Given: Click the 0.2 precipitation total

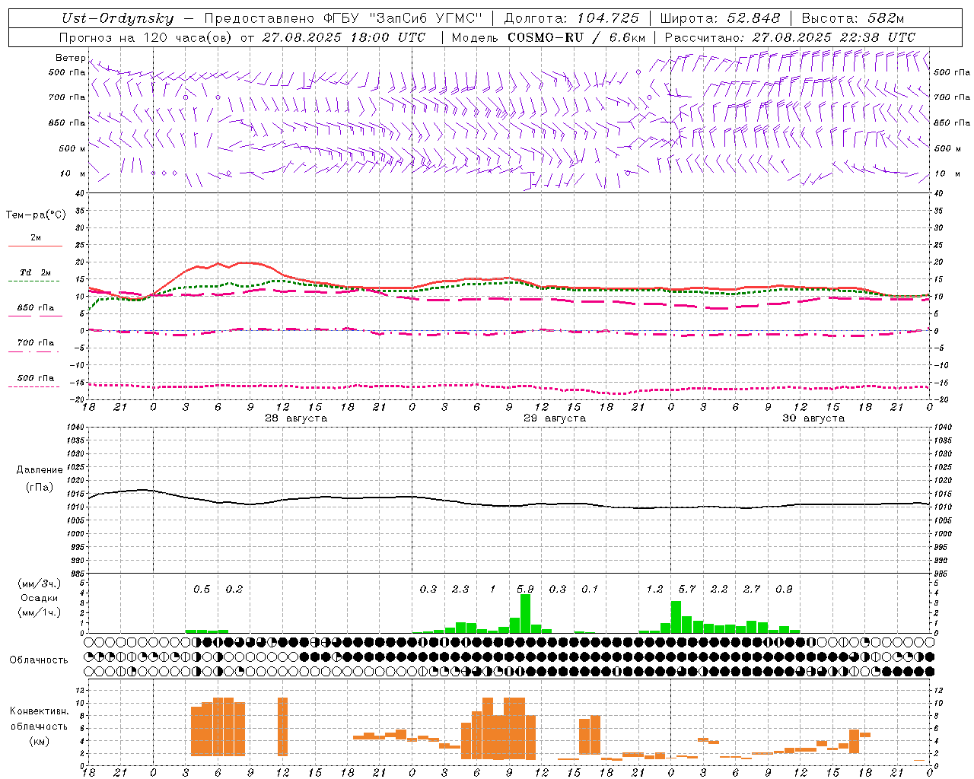Looking at the screenshot, I should (234, 589).
